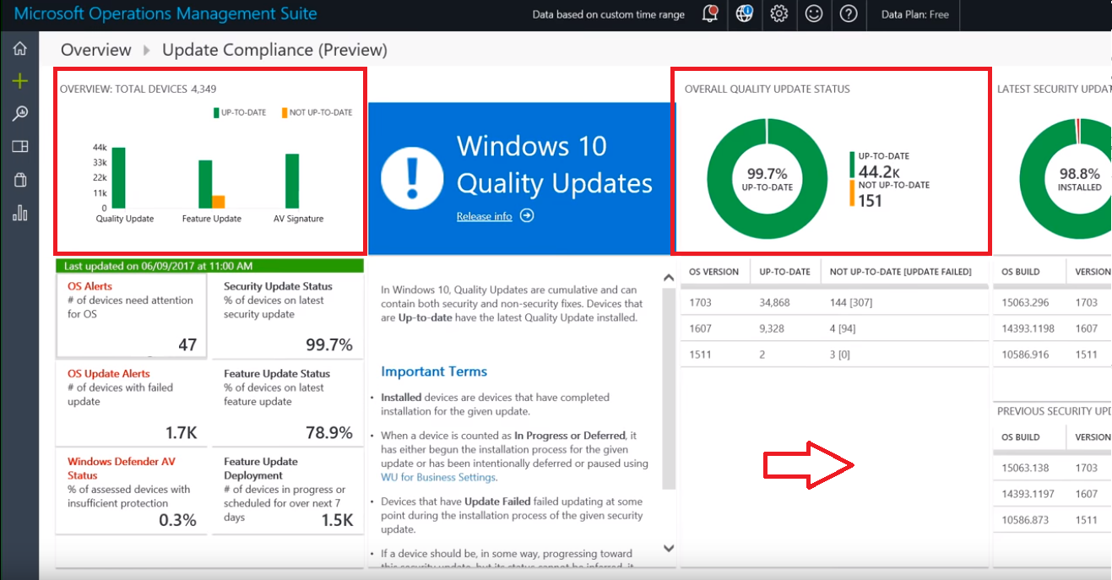1112x580 pixels.
Task: Open the settings gear icon
Action: tap(779, 14)
